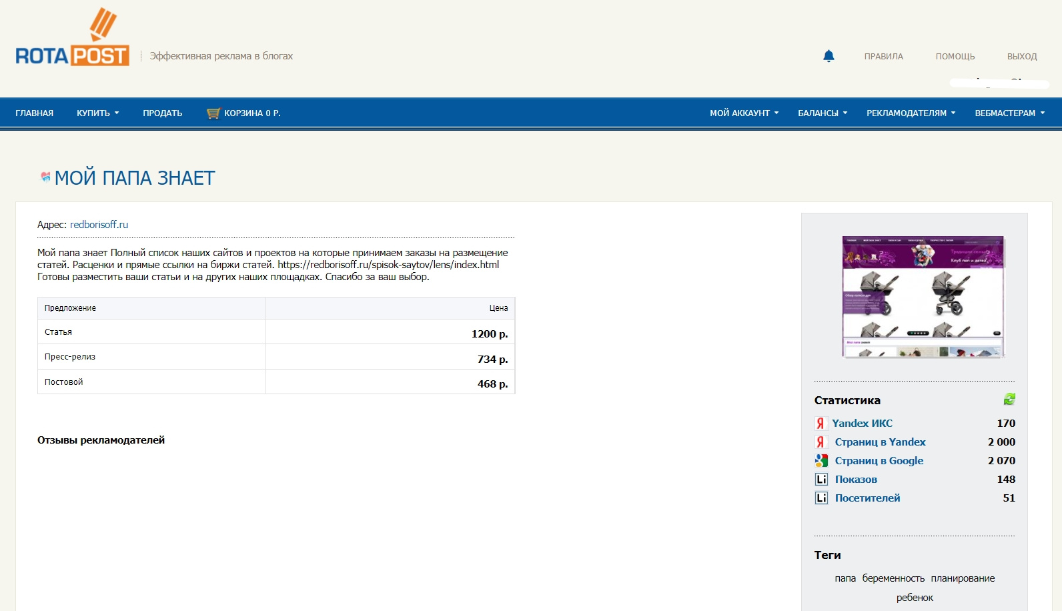Click the site favicon beside МОЙ ПАПА ЗНАЕТ
This screenshot has height=611, width=1062.
(45, 177)
